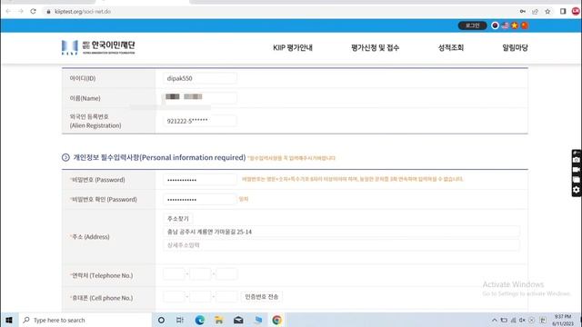Viewport: 582px width, 327px height.
Task: Click the last Cell phone No. box
Action: click(226, 297)
